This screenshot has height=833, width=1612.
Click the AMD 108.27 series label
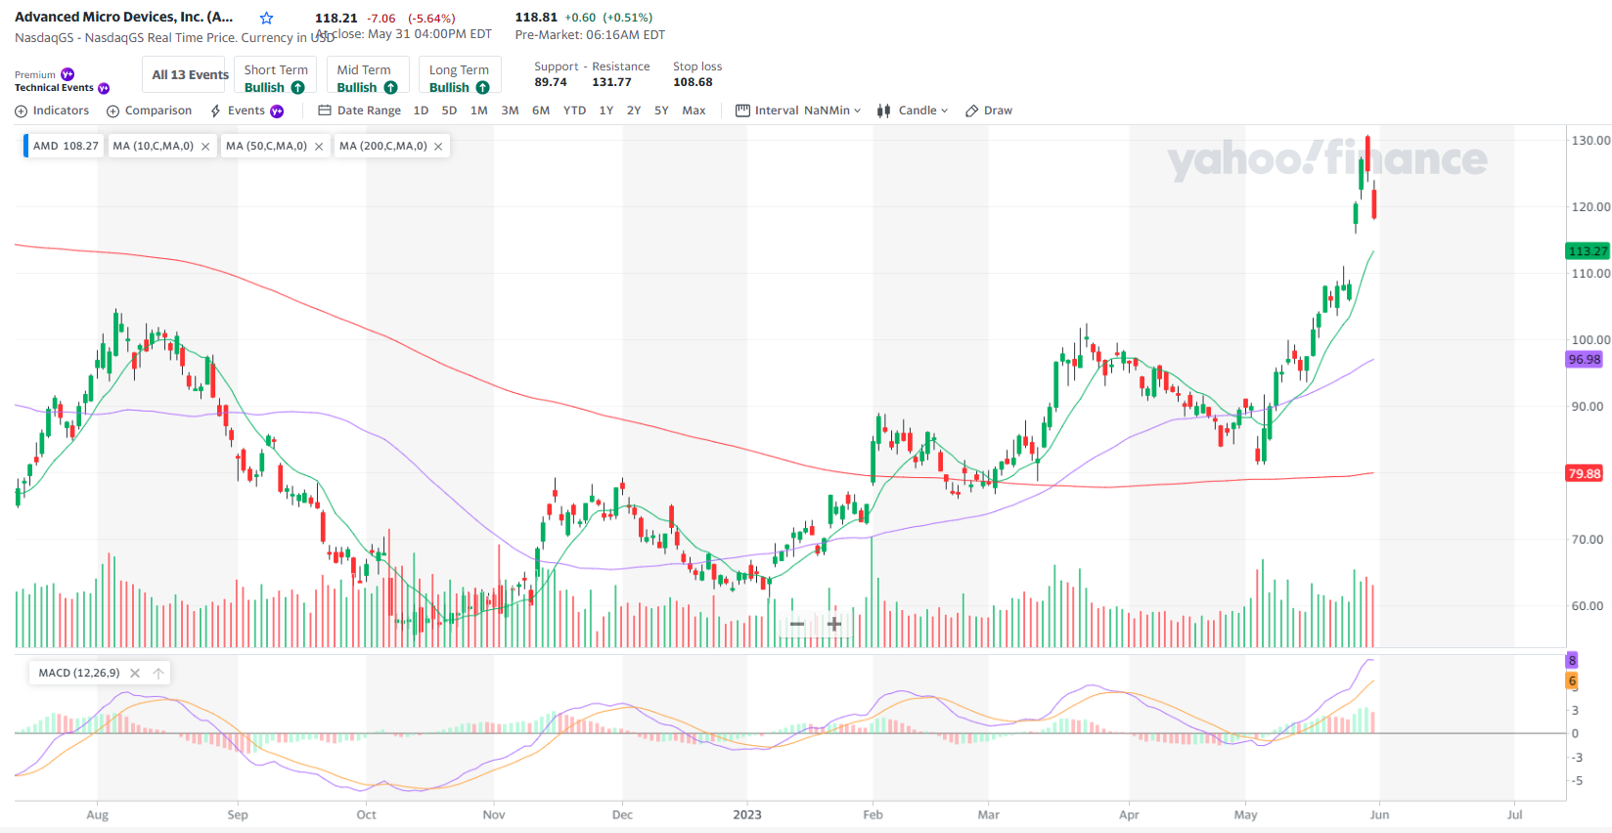click(65, 147)
